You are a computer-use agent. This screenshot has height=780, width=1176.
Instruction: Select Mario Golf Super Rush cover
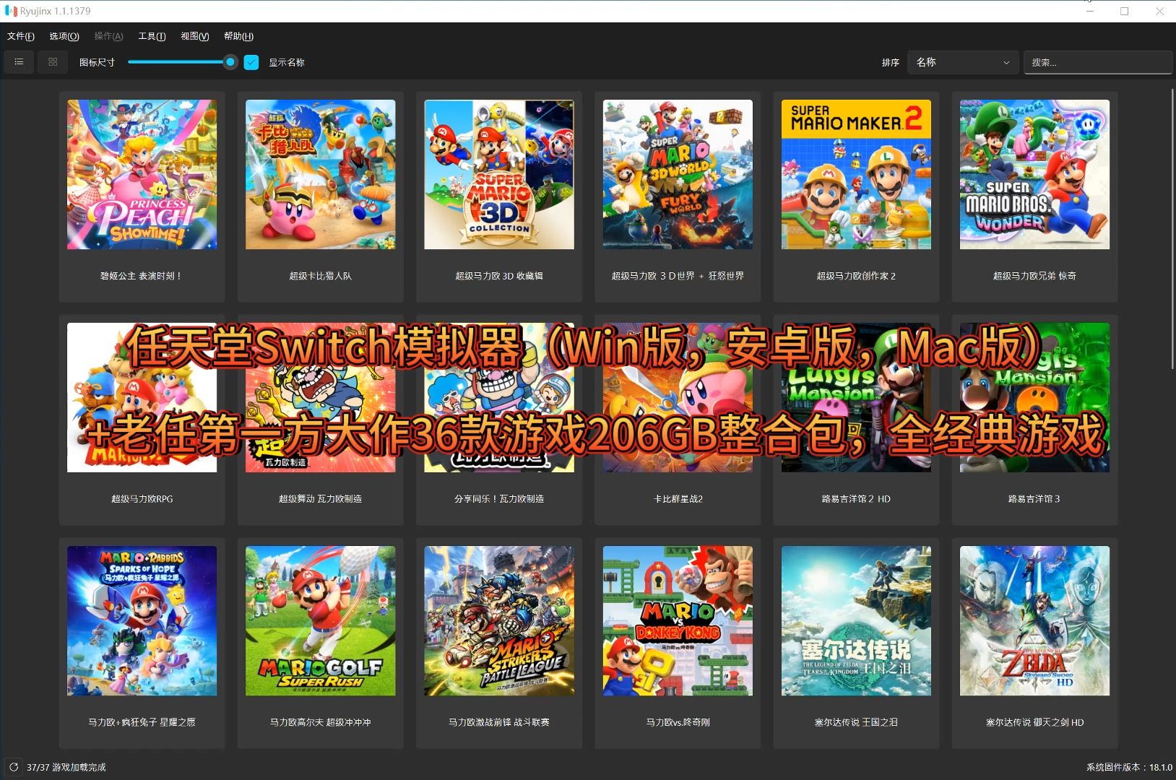tap(320, 620)
